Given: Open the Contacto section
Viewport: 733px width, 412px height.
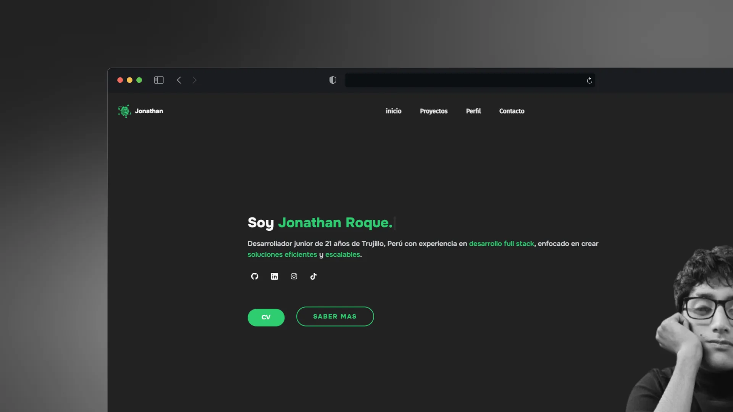Looking at the screenshot, I should pyautogui.click(x=512, y=111).
